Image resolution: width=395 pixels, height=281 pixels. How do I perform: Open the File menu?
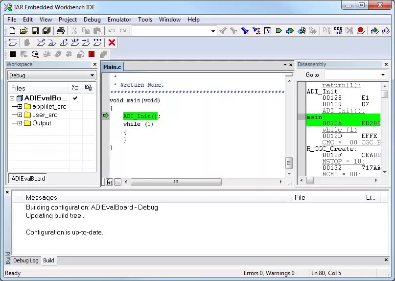click(x=12, y=20)
